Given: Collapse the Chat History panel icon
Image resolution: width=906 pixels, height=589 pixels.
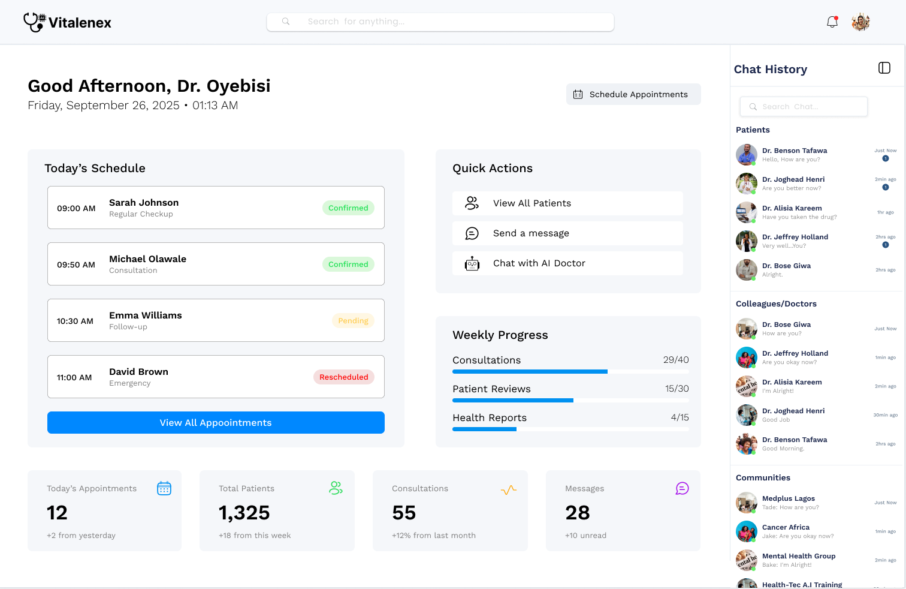Looking at the screenshot, I should pos(884,68).
